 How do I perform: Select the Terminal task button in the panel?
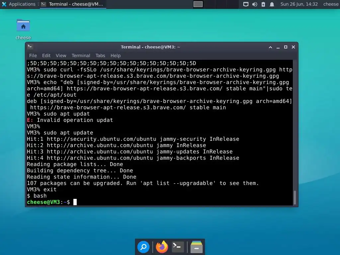click(x=73, y=4)
